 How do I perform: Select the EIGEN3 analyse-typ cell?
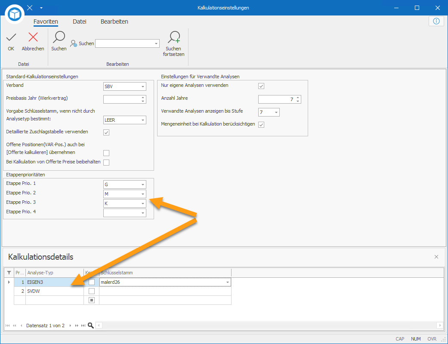coord(55,282)
